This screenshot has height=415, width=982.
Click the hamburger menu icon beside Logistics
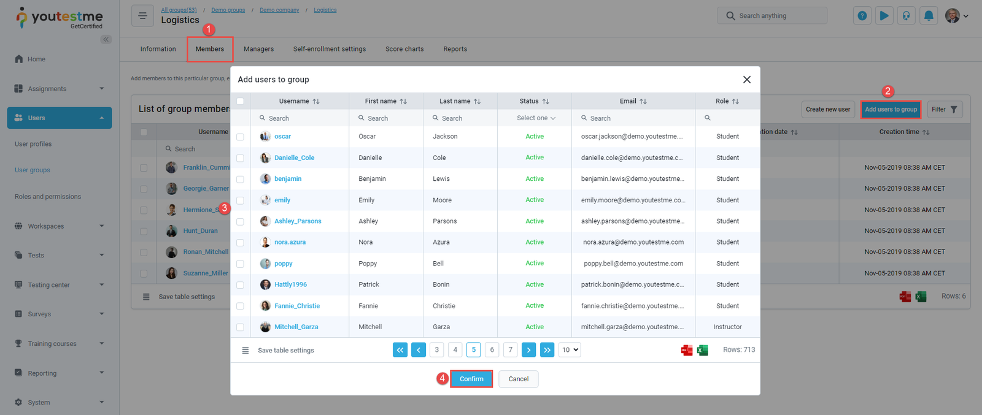[142, 16]
